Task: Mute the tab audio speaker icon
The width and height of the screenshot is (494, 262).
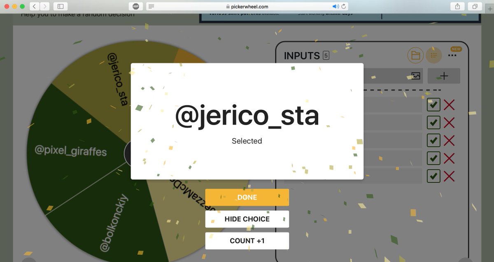Action: click(336, 6)
